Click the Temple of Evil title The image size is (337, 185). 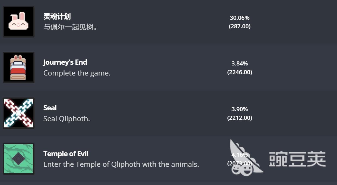pyautogui.click(x=66, y=154)
